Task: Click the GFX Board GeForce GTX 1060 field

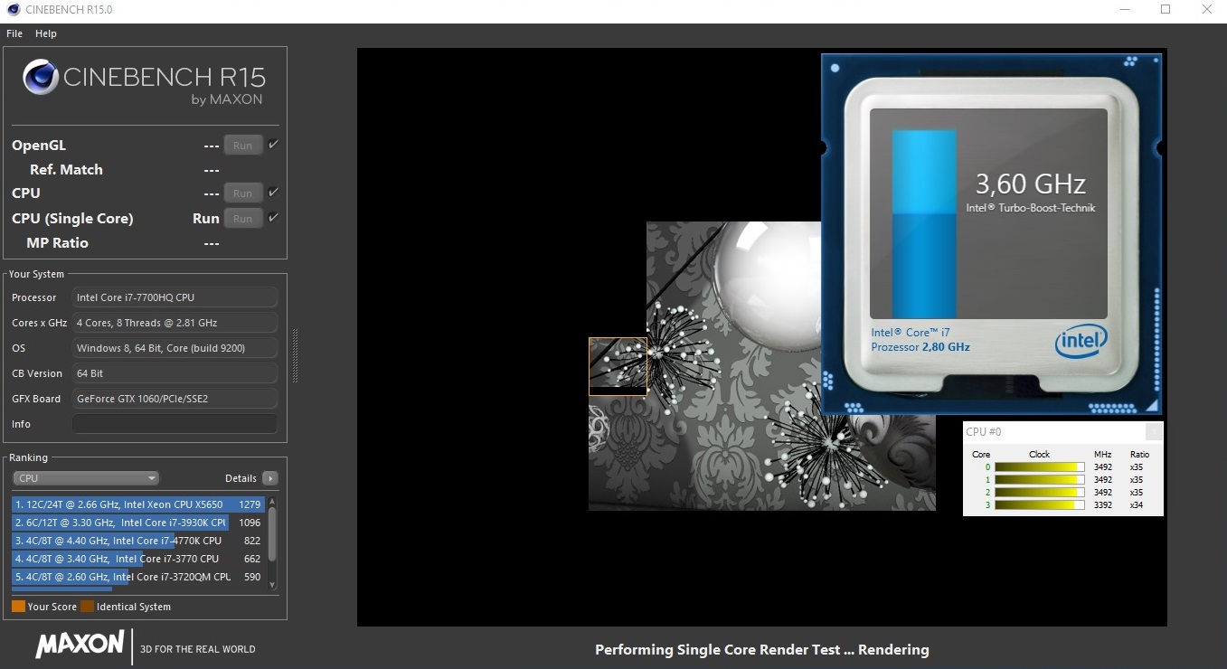Action: (x=175, y=399)
